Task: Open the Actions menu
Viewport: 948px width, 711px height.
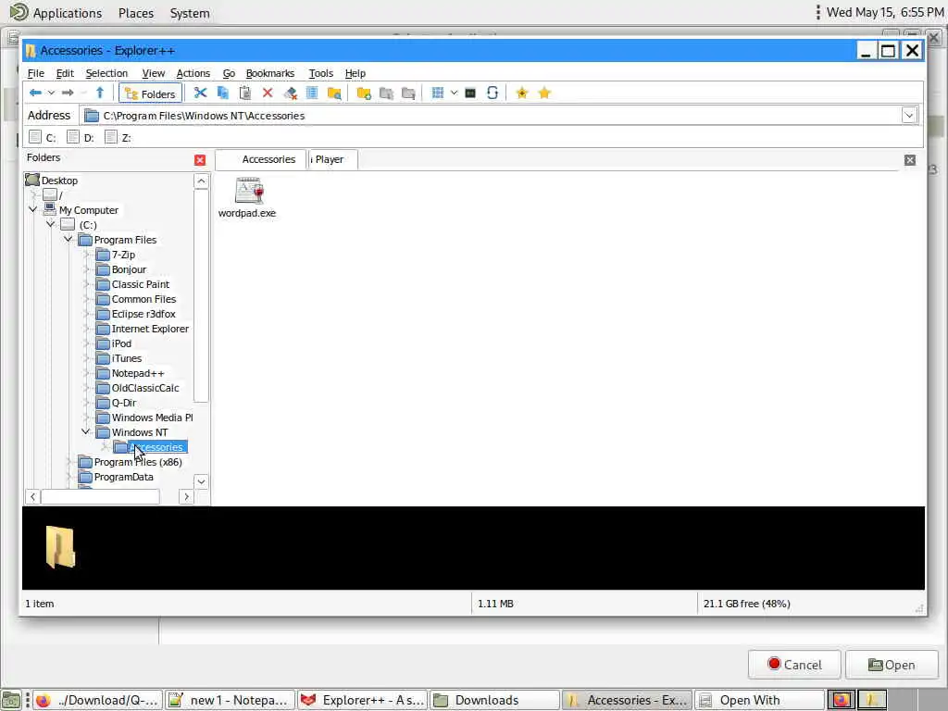Action: 193,73
